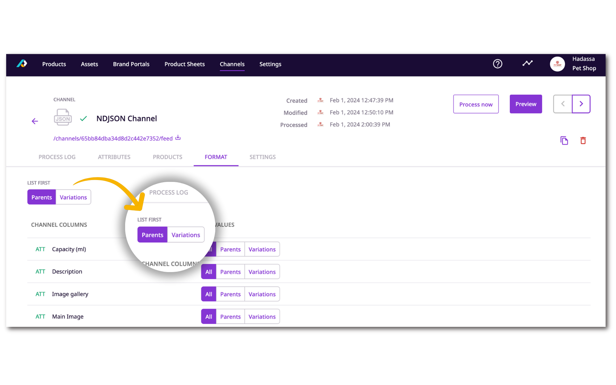Open the help menu via question mark icon
Image resolution: width=616 pixels, height=385 pixels.
pos(498,64)
